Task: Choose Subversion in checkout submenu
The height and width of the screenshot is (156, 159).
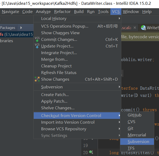Action: tap(137, 142)
